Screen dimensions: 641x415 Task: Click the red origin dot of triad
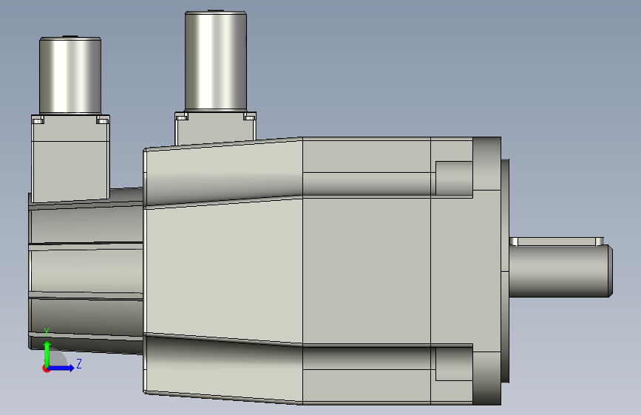point(46,368)
